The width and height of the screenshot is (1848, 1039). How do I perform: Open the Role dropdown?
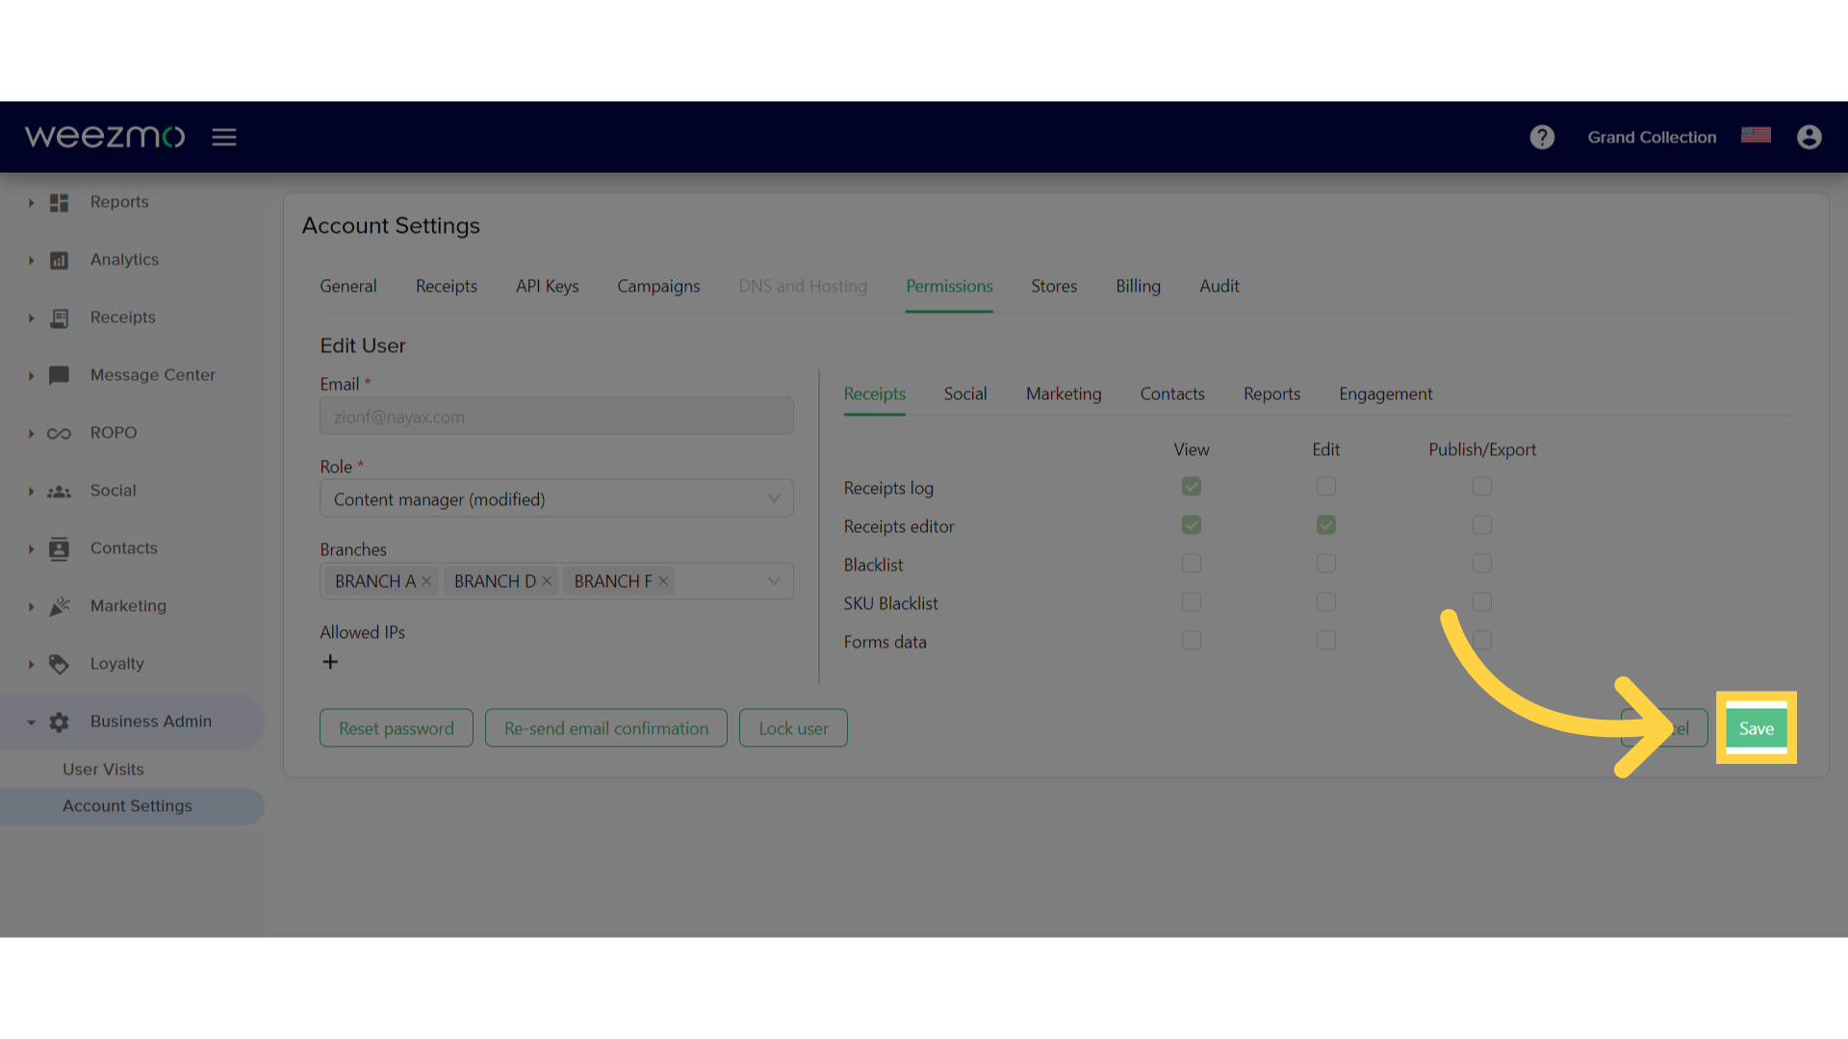[x=556, y=498]
